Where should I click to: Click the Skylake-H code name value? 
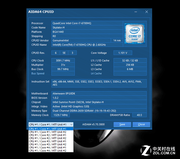coord(87,28)
